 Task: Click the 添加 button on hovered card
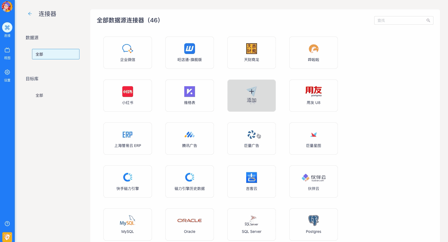[x=252, y=96]
